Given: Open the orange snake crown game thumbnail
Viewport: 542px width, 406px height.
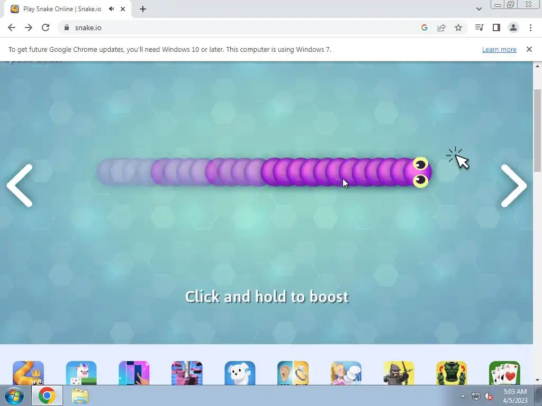Looking at the screenshot, I should (x=29, y=373).
